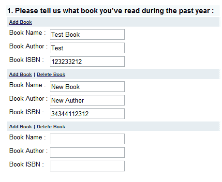Focus the empty Book Author input field
222x182 pixels.
[x=87, y=152]
